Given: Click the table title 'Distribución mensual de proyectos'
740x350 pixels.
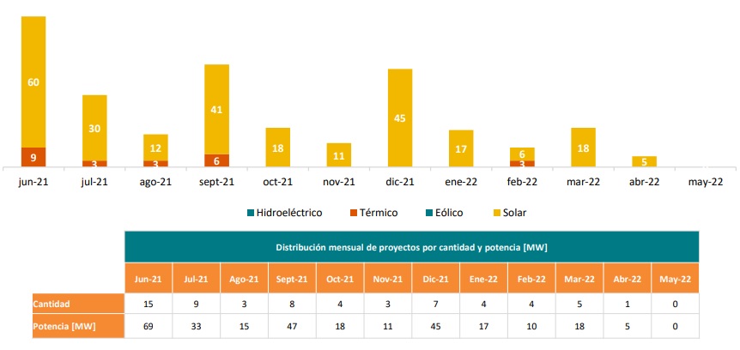Looking at the screenshot, I should click(411, 247).
